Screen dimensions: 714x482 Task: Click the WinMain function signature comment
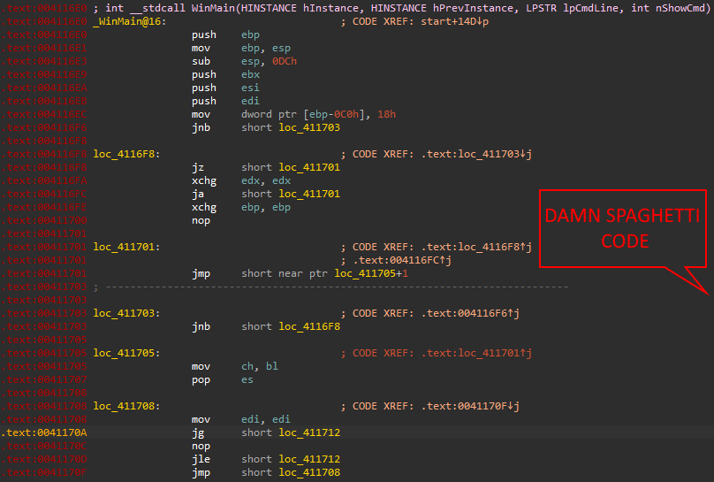pos(401,8)
